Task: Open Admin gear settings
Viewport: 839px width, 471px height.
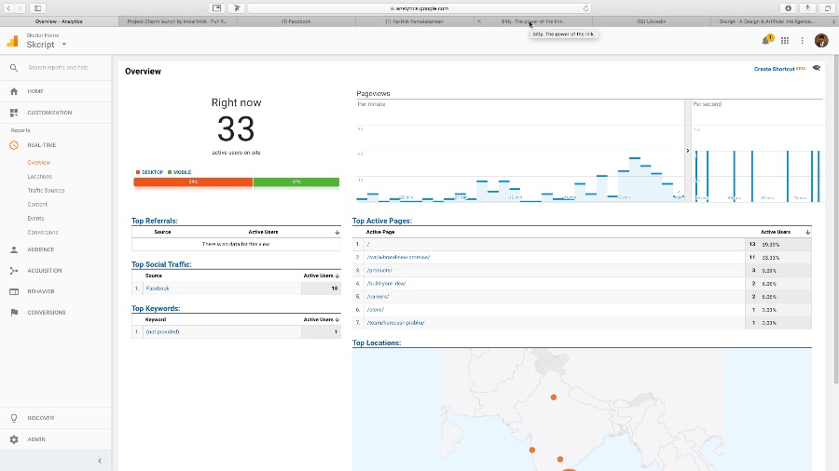Action: (14, 439)
